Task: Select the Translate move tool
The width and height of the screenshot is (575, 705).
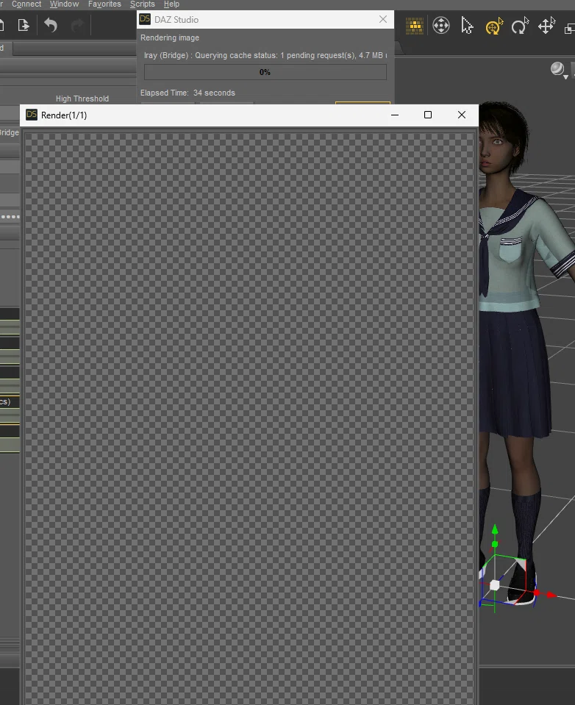Action: coord(546,26)
